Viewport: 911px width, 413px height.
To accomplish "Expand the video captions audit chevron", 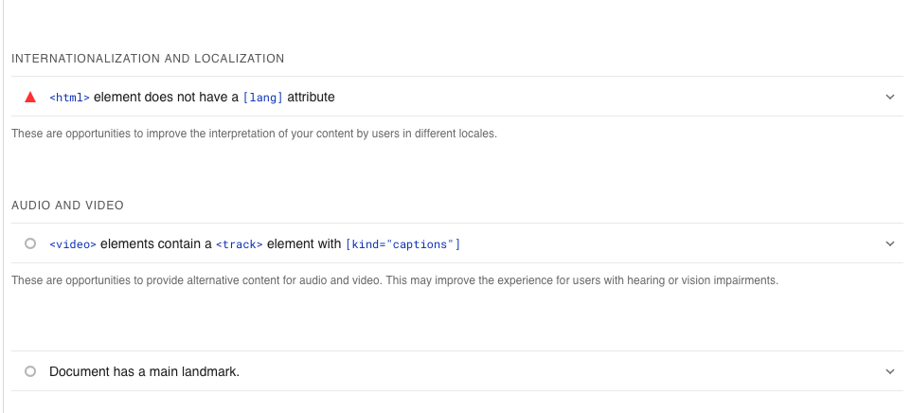I will coord(889,243).
